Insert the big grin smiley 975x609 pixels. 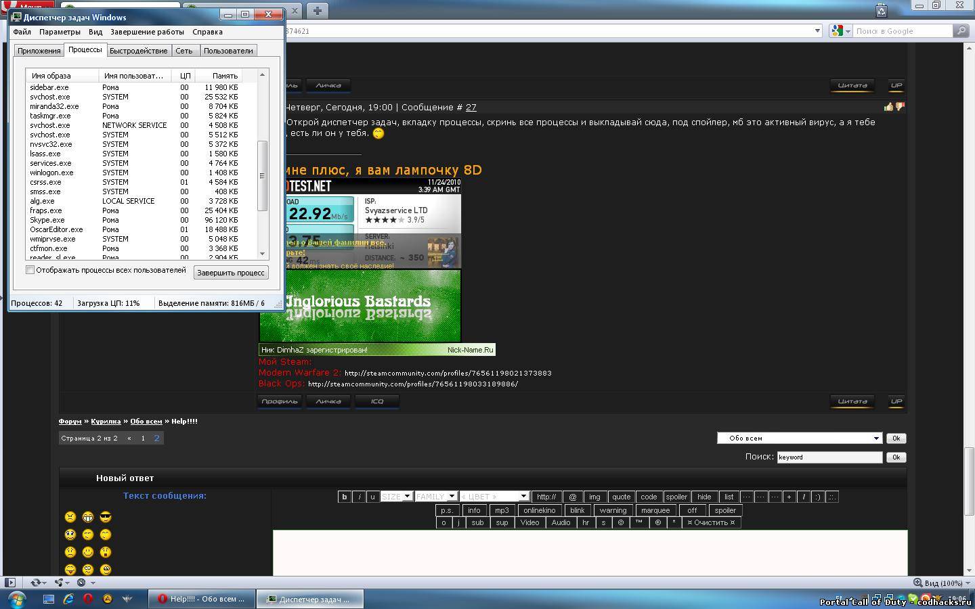pyautogui.click(x=87, y=517)
